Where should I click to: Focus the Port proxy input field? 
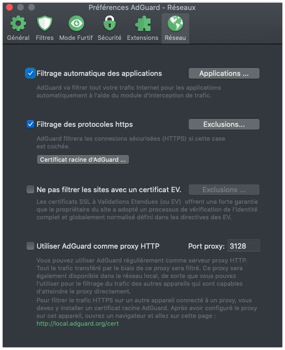coord(243,245)
